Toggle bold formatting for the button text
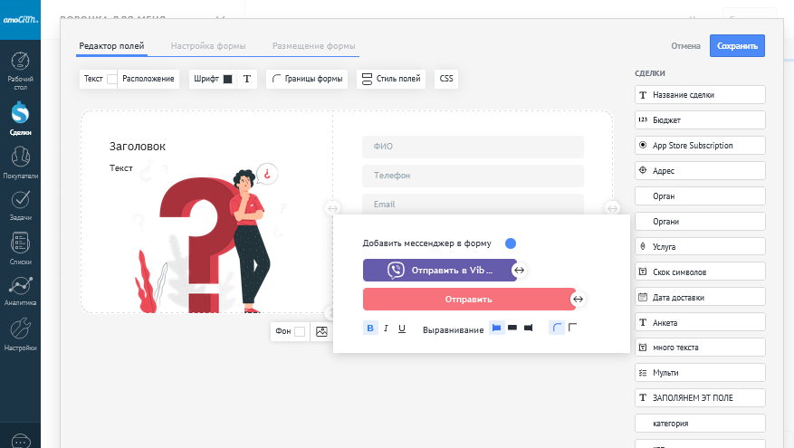 point(370,329)
